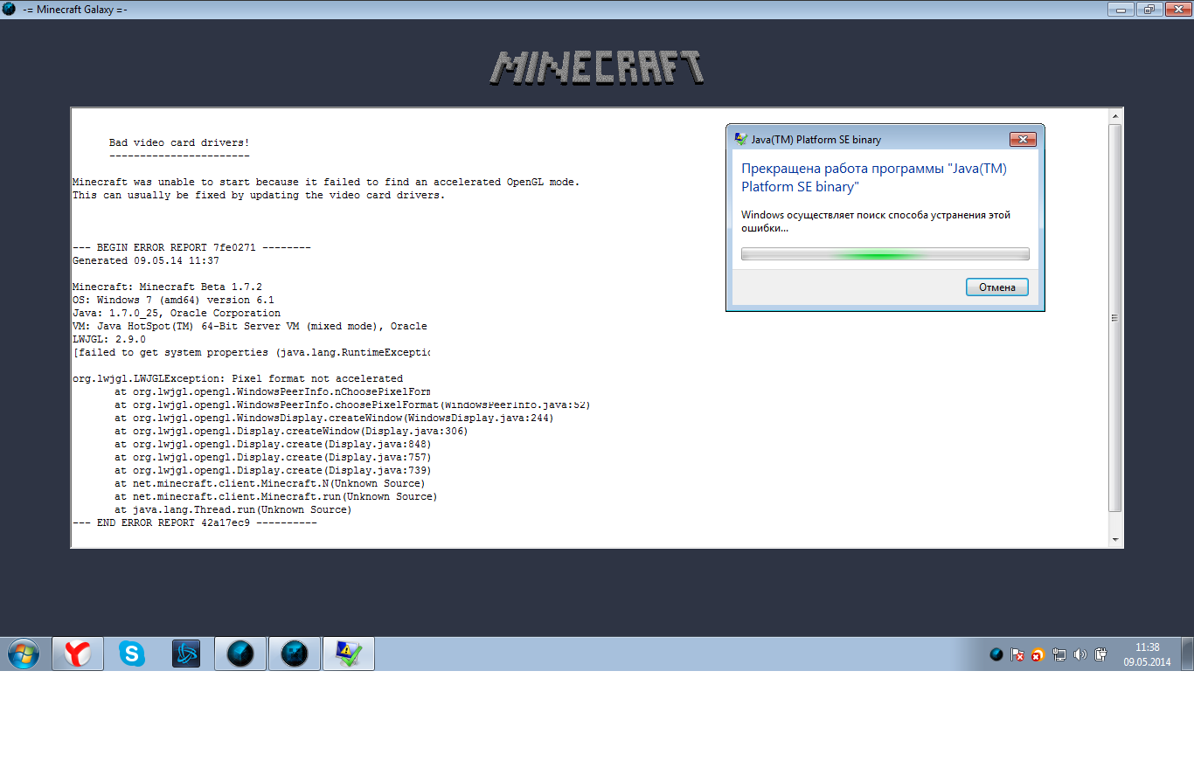Switch to first Minecraft Galaxy taskbar window
The image size is (1194, 761).
[x=240, y=654]
